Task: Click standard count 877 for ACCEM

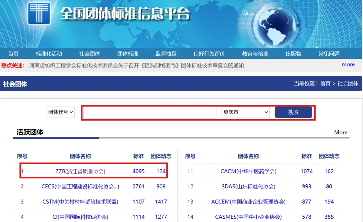Action: click(307, 202)
